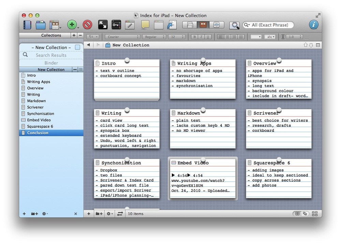Switch to document view mode
Viewport: 341px width, 244px height.
pos(190,25)
